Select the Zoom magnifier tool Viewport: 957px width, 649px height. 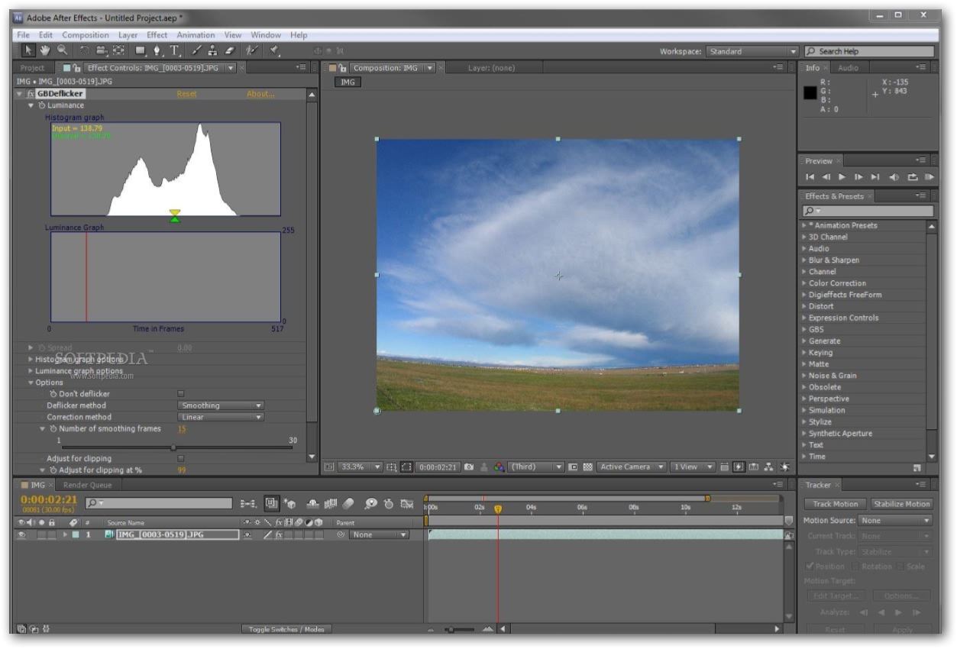62,50
